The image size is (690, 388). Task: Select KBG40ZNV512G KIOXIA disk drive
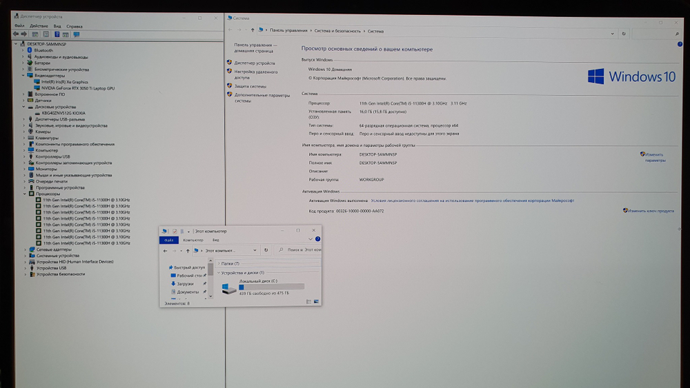click(63, 113)
